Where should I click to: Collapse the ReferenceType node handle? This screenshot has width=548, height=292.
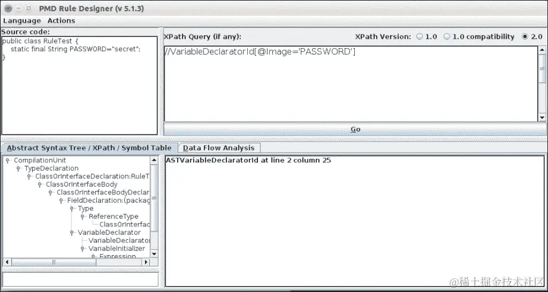83,217
